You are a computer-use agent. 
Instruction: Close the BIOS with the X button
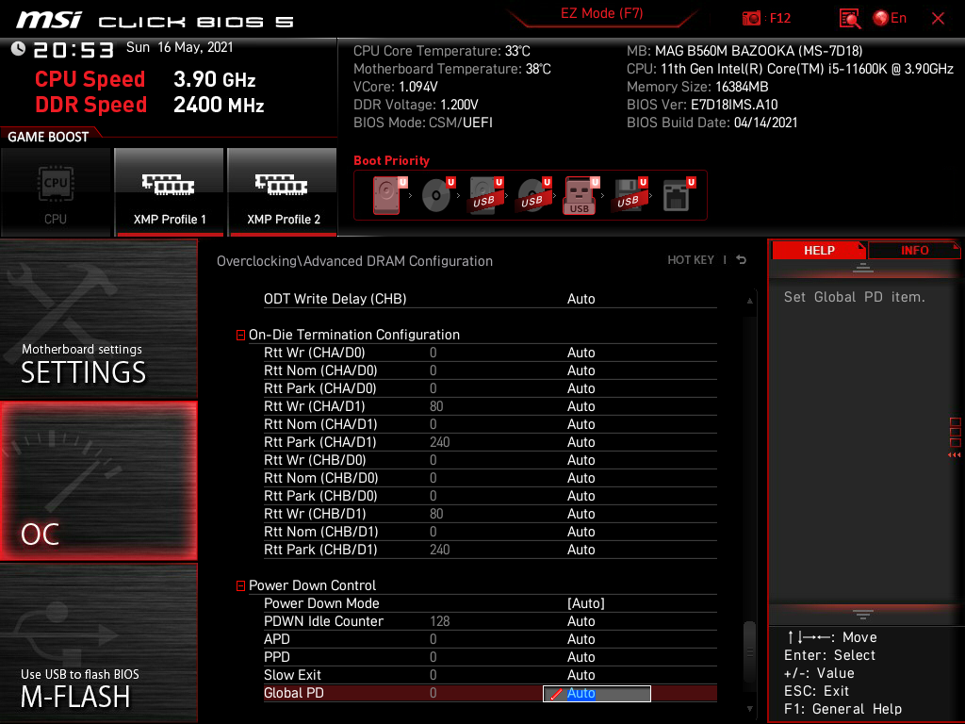(x=938, y=19)
